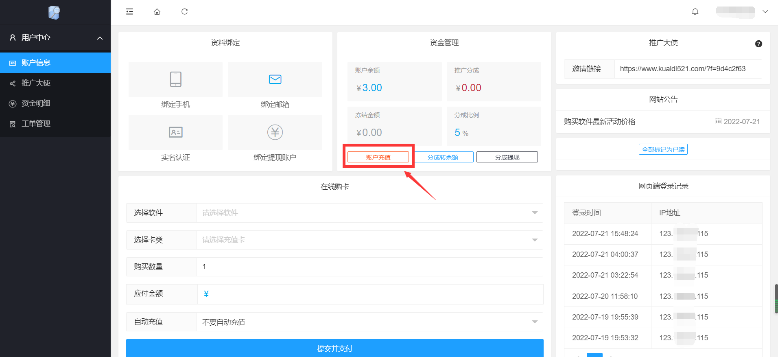The height and width of the screenshot is (357, 778).
Task: Open notifications bell icon
Action: click(695, 11)
